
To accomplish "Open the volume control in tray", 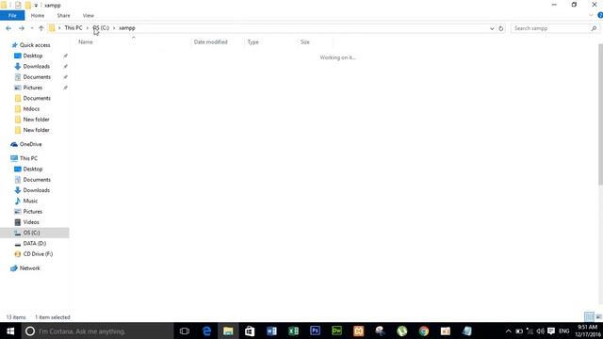I will (540, 331).
